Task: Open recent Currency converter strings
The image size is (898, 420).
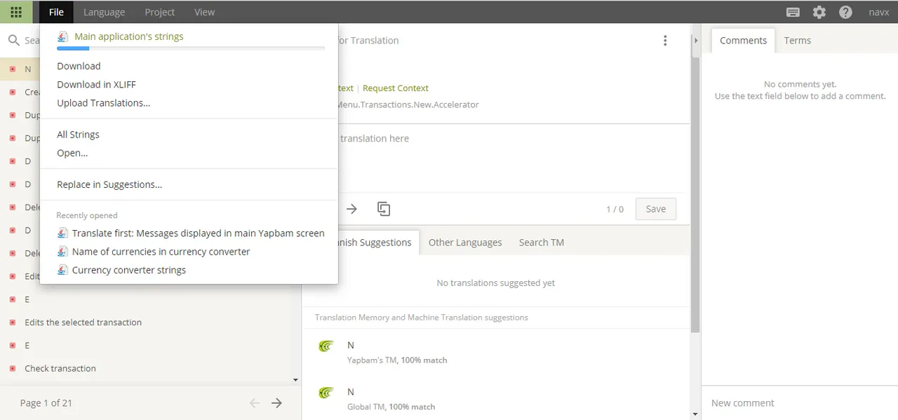Action: tap(129, 270)
